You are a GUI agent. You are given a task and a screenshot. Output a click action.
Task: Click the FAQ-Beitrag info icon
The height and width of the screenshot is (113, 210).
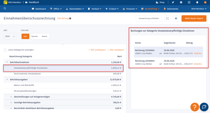pos(70,18)
